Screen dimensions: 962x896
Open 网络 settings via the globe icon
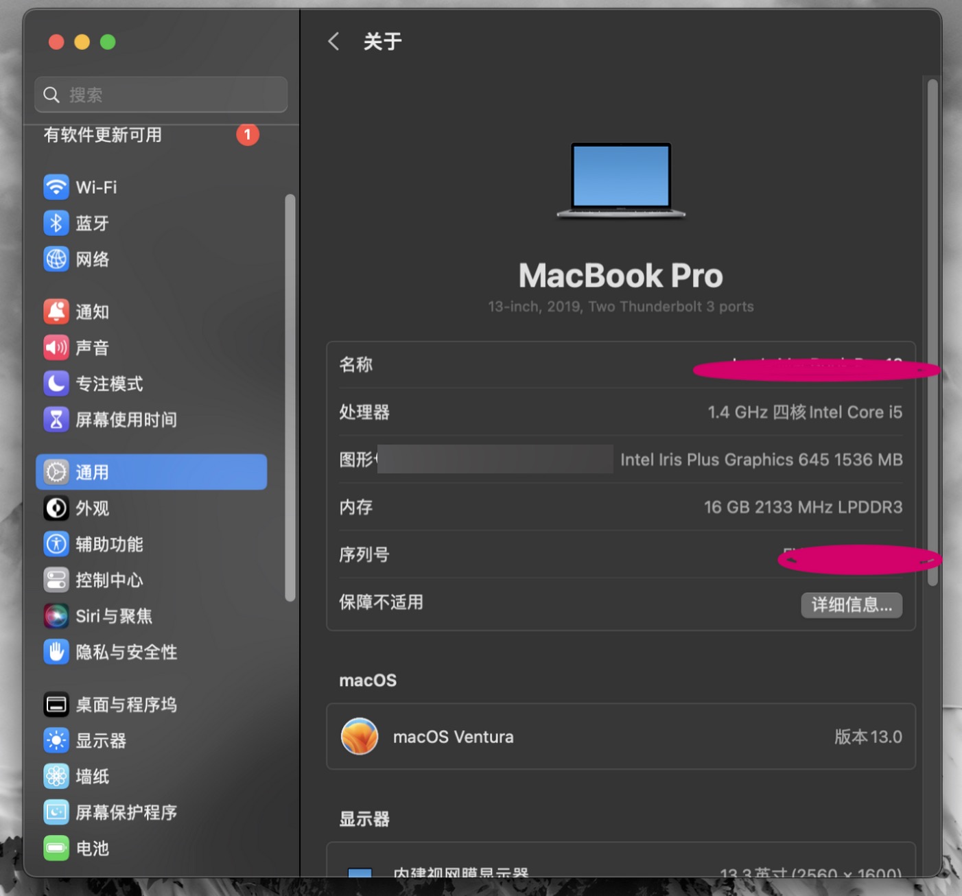pyautogui.click(x=56, y=259)
